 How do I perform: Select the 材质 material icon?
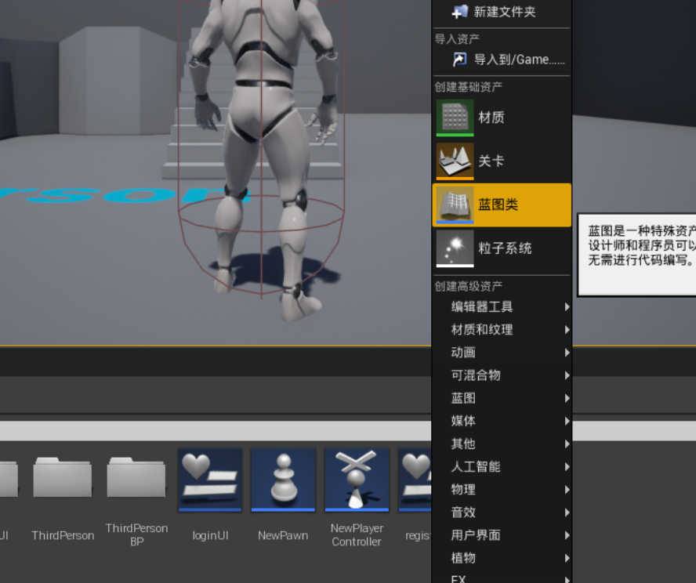click(455, 118)
